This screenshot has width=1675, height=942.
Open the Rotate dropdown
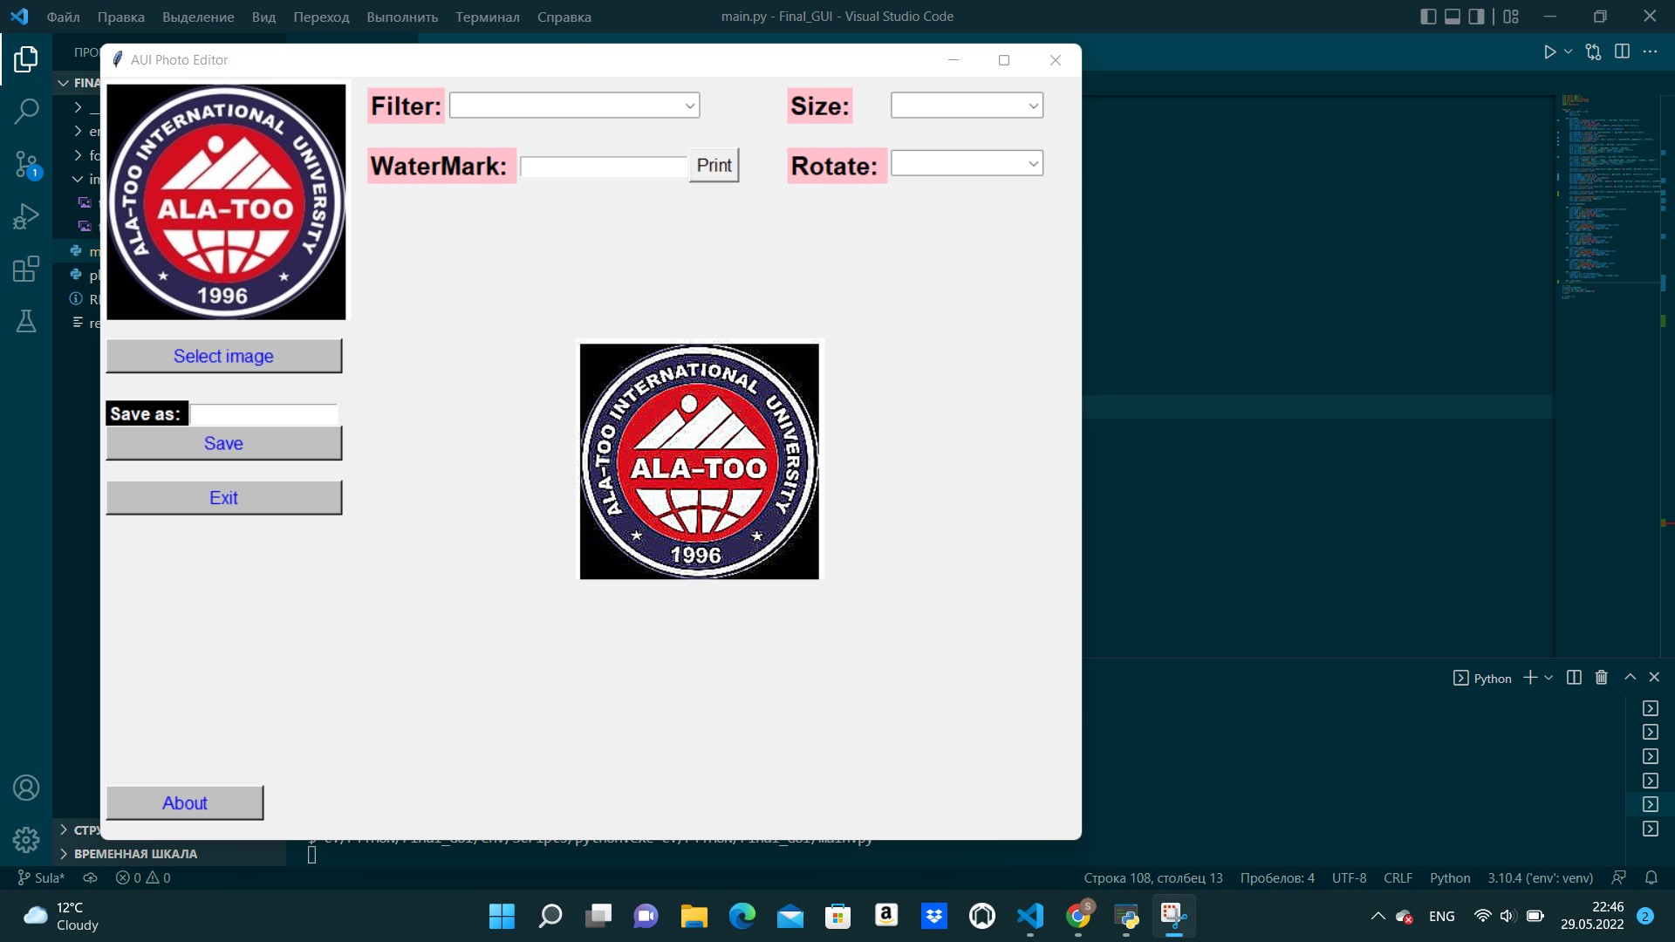[1033, 163]
